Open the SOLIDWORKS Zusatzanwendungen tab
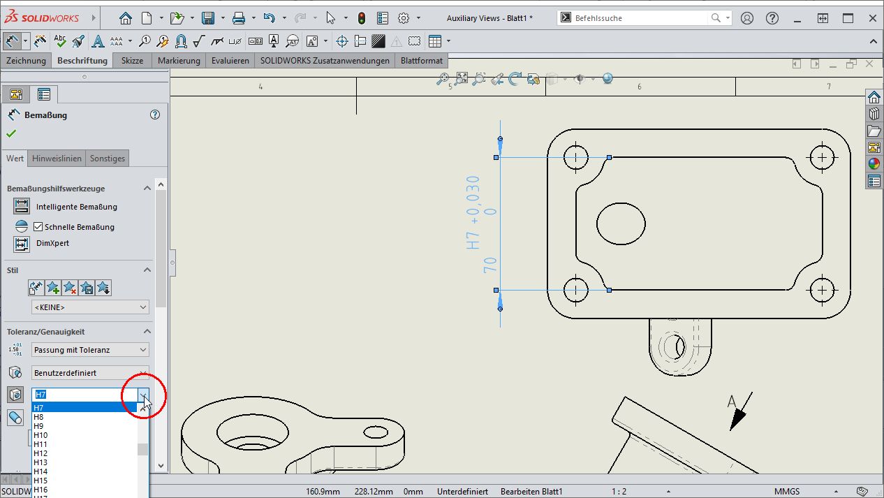This screenshot has width=884, height=498. point(325,61)
